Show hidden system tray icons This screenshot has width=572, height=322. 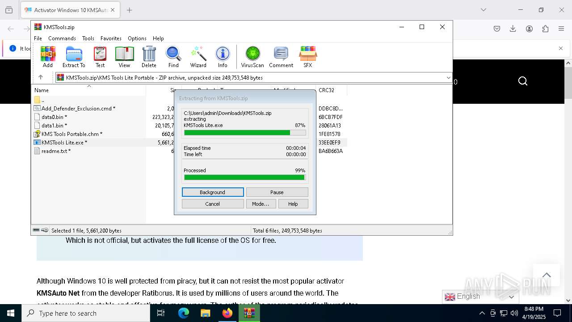(x=482, y=313)
